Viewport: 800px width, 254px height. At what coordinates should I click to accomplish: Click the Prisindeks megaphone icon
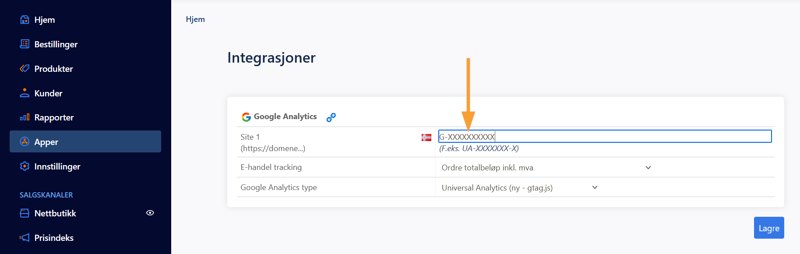pos(25,238)
